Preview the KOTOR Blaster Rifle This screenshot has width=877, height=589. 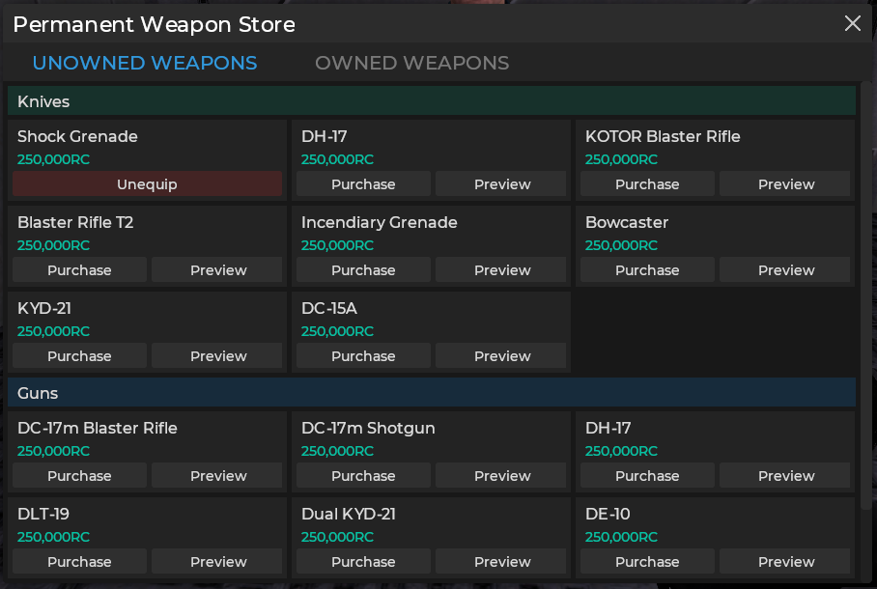tap(785, 183)
